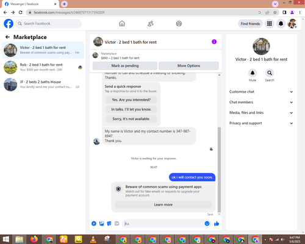Click the volume icon in system tray

coord(282,240)
